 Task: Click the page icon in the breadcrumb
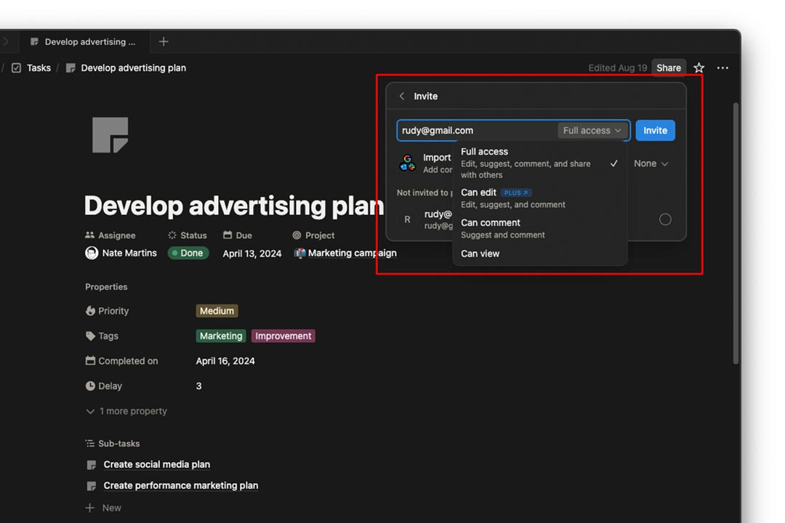tap(71, 68)
